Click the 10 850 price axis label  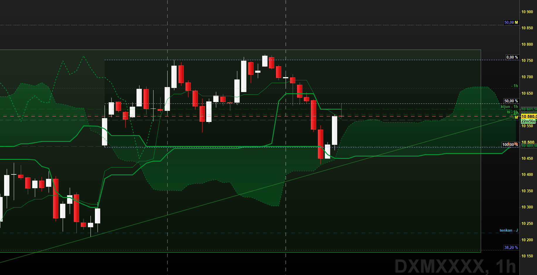[x=527, y=28]
